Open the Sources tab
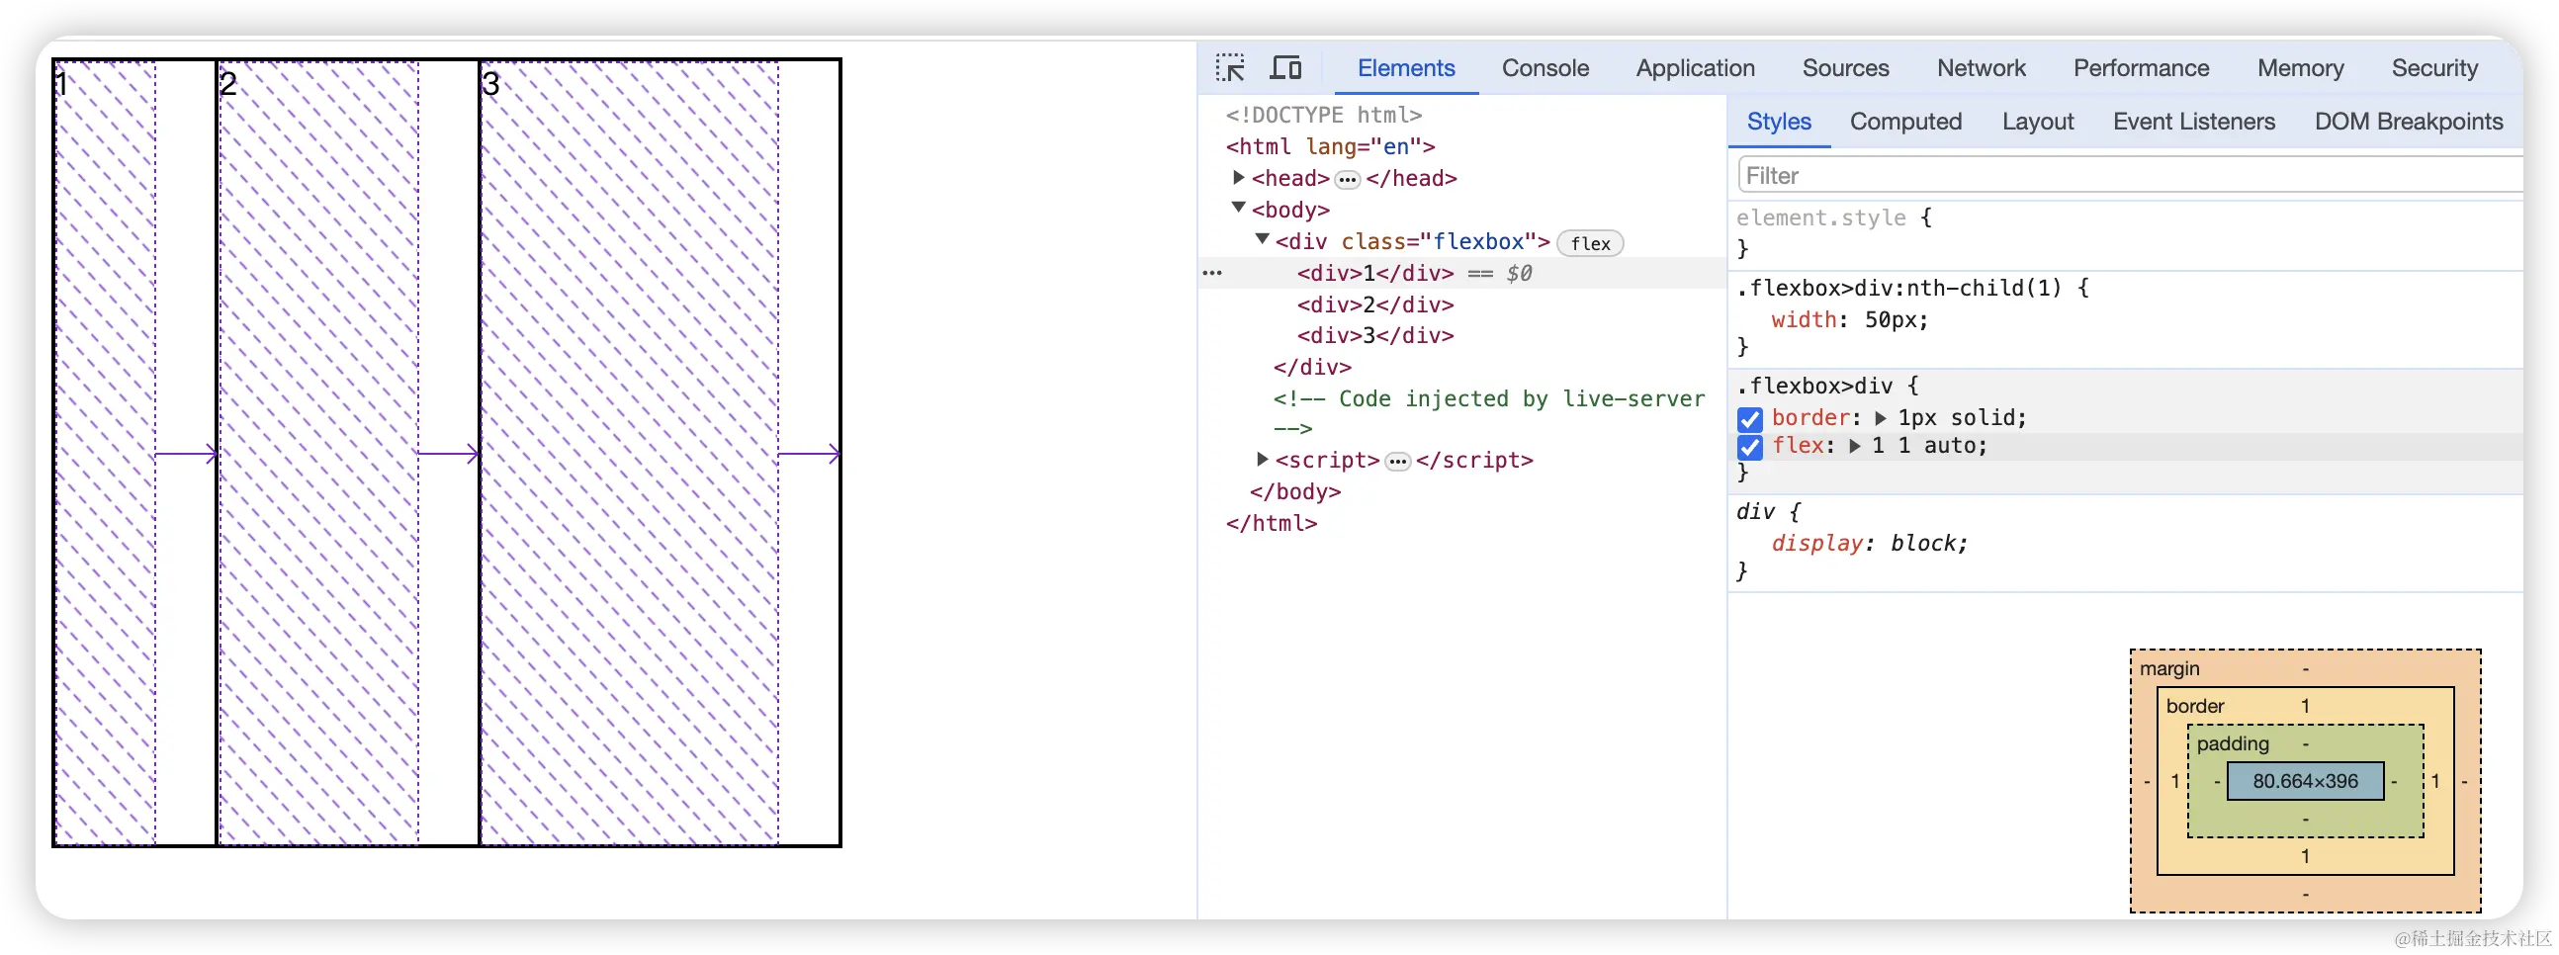This screenshot has width=2559, height=955. click(1845, 67)
